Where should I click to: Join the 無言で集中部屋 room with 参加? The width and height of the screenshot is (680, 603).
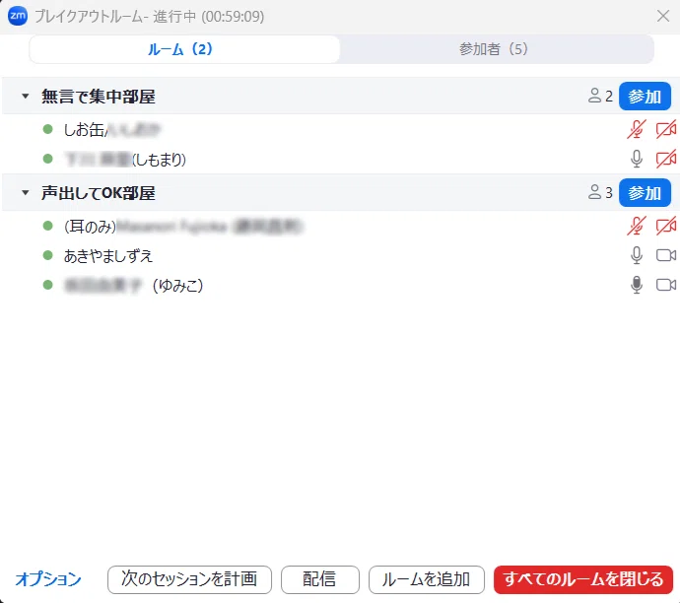pos(645,97)
